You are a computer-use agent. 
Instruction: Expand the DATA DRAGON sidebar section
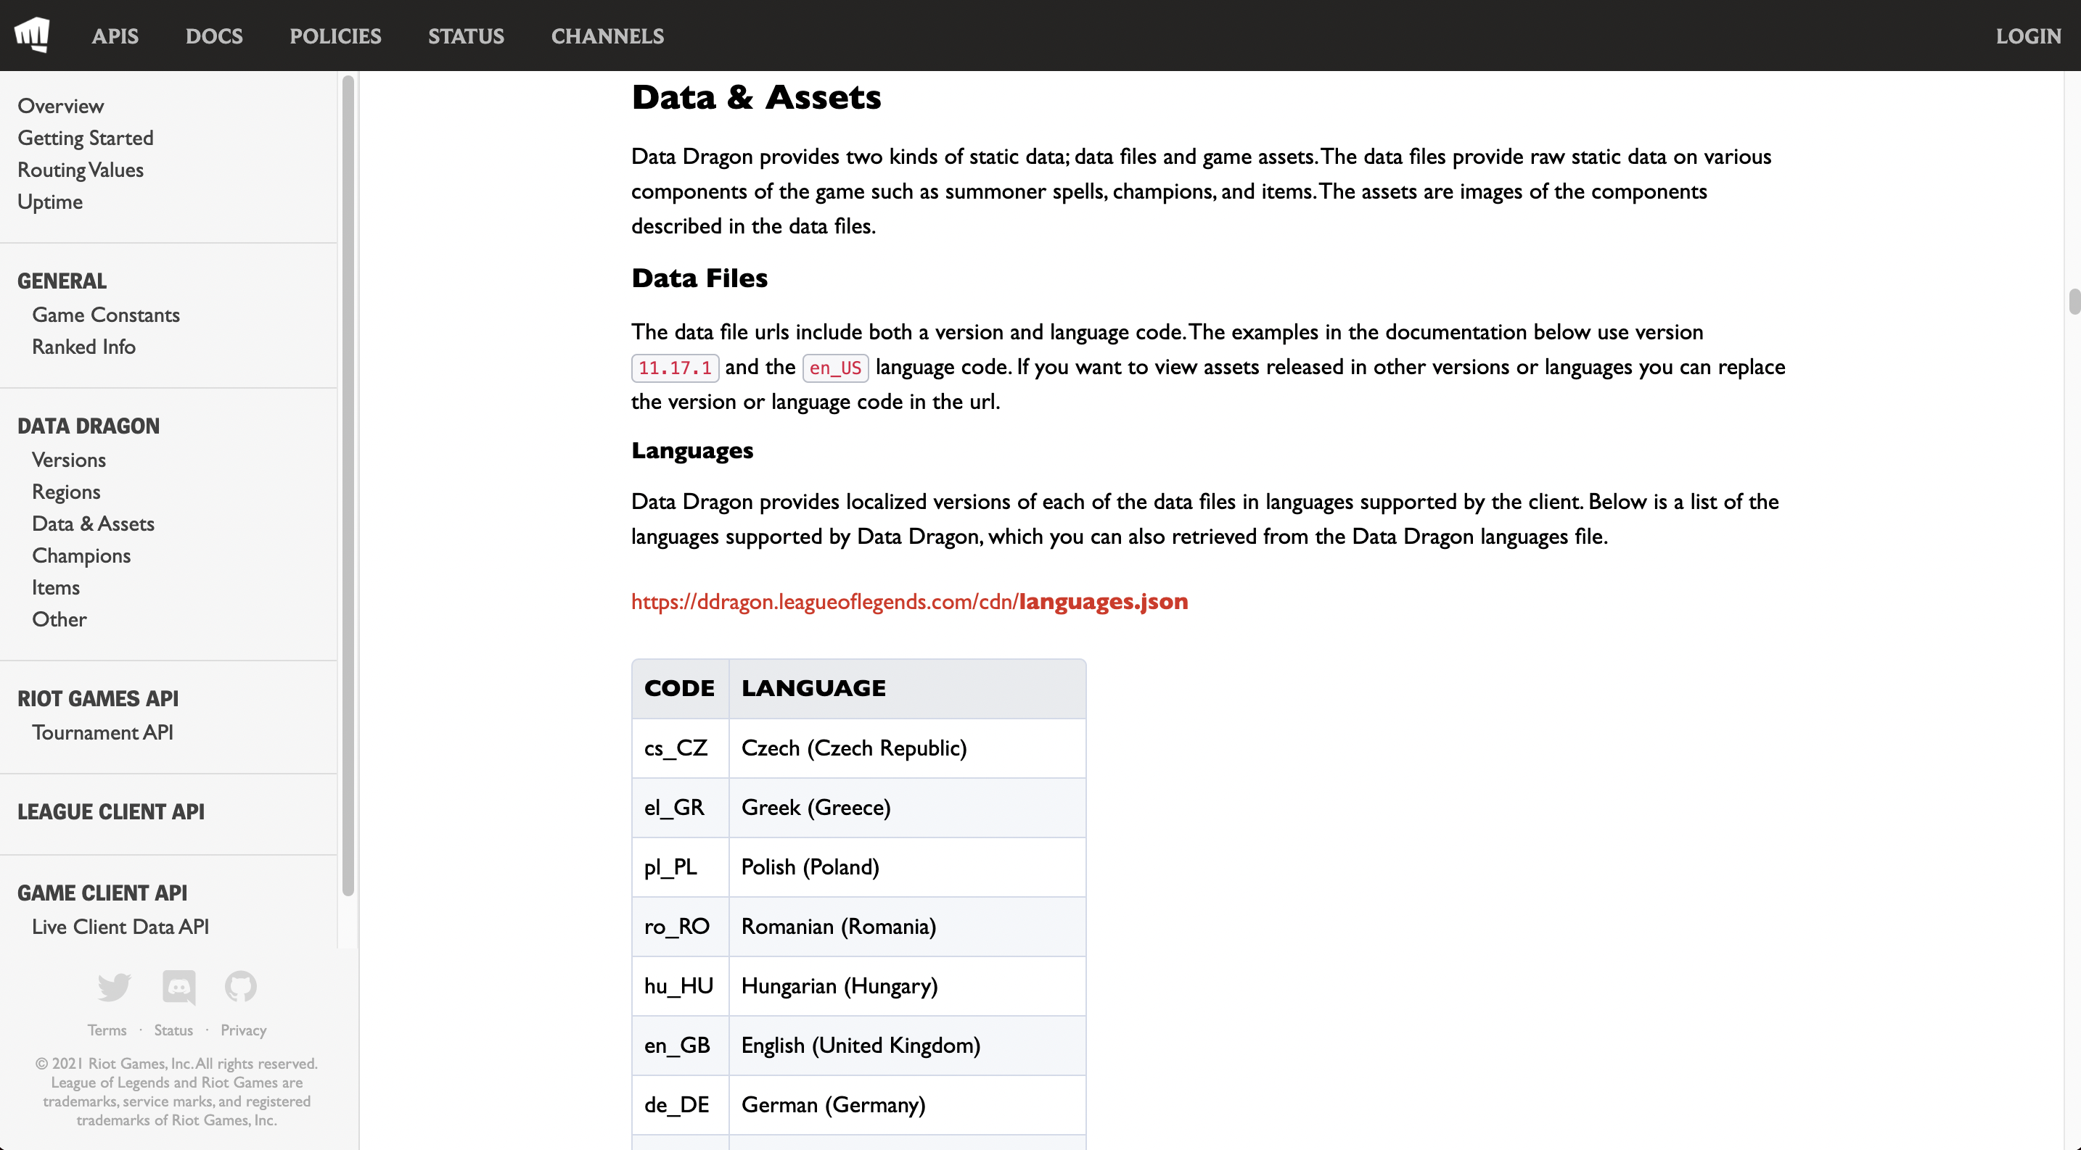[88, 426]
